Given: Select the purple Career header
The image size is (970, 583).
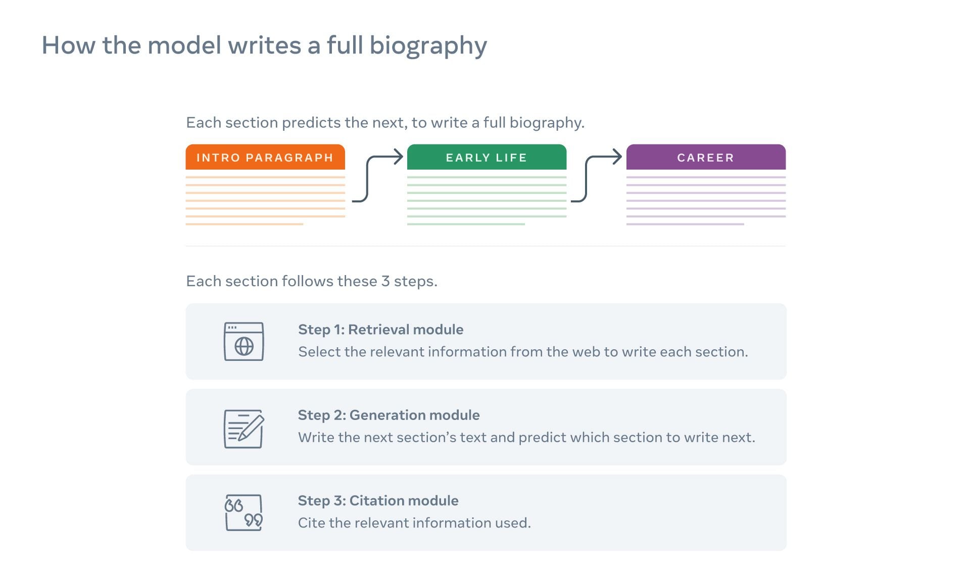Looking at the screenshot, I should [x=706, y=157].
